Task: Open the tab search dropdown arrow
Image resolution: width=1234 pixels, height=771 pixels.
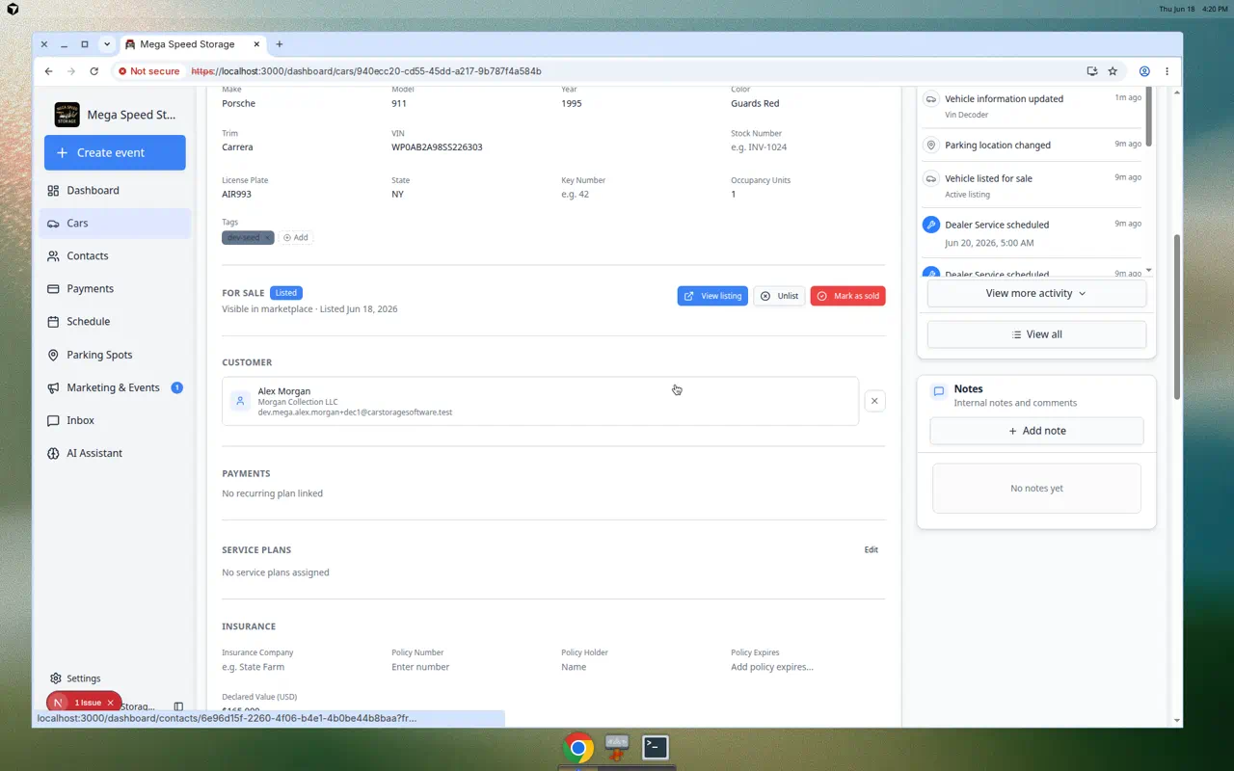Action: [107, 44]
